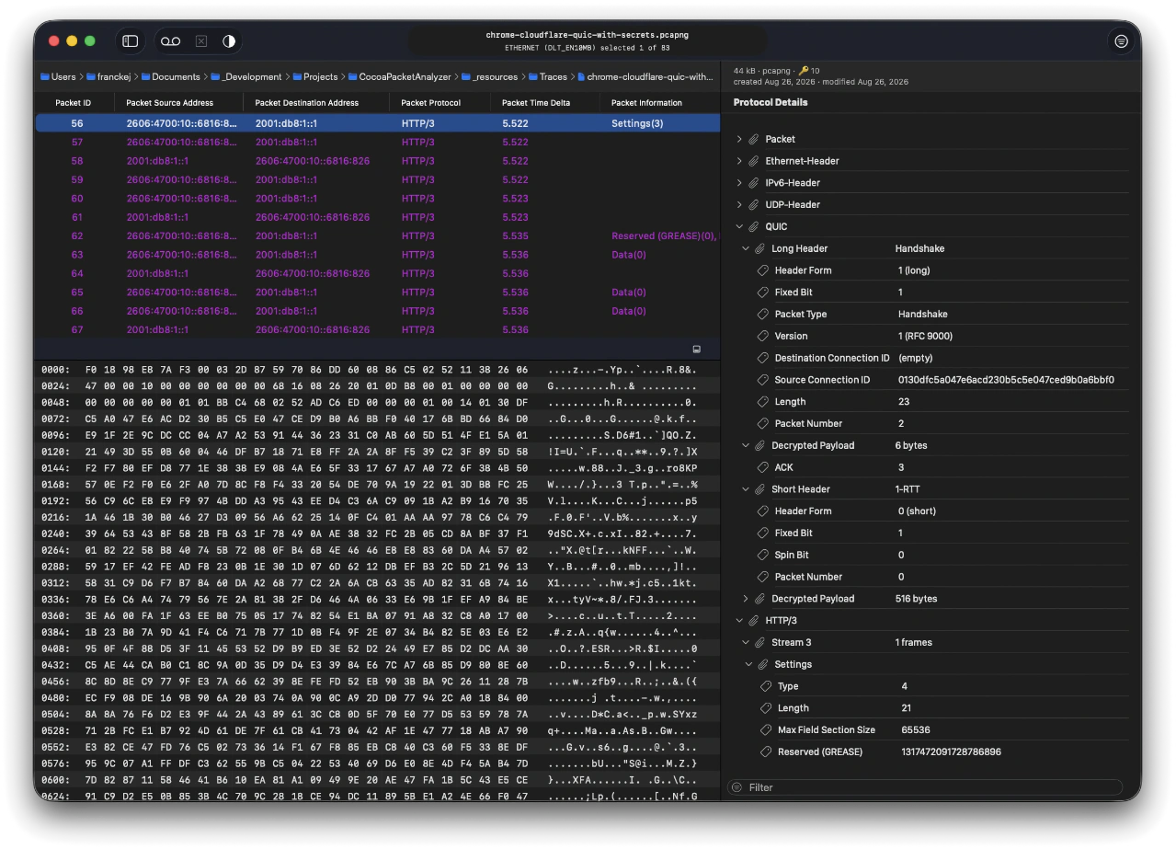1176x849 pixels.
Task: Click the 1 (RFC 9000) version value
Action: click(x=925, y=336)
